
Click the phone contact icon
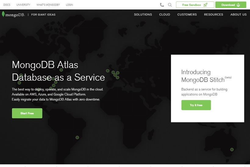(x=162, y=5)
